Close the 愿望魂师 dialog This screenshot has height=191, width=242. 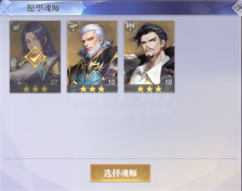coord(238,8)
